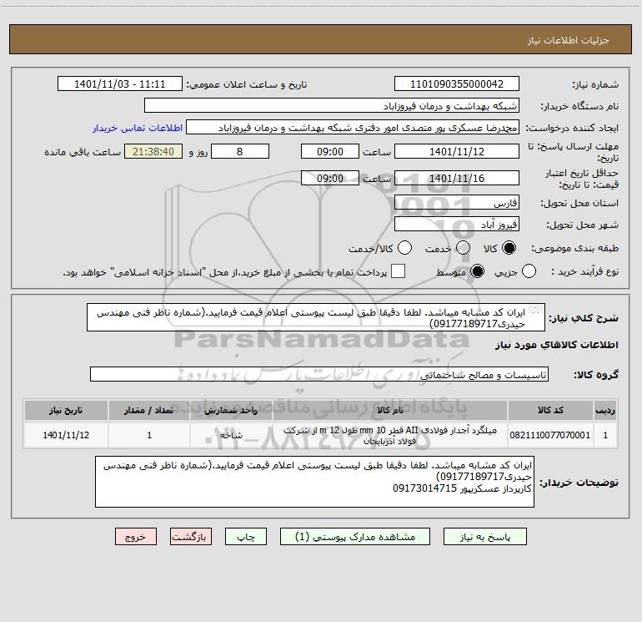Click the unit cell شاخه
Image resolution: width=642 pixels, height=622 pixels.
(231, 435)
